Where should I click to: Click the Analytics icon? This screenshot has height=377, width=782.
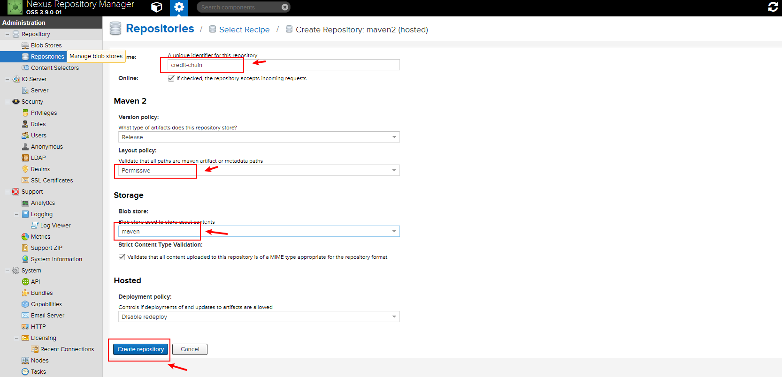coord(25,203)
